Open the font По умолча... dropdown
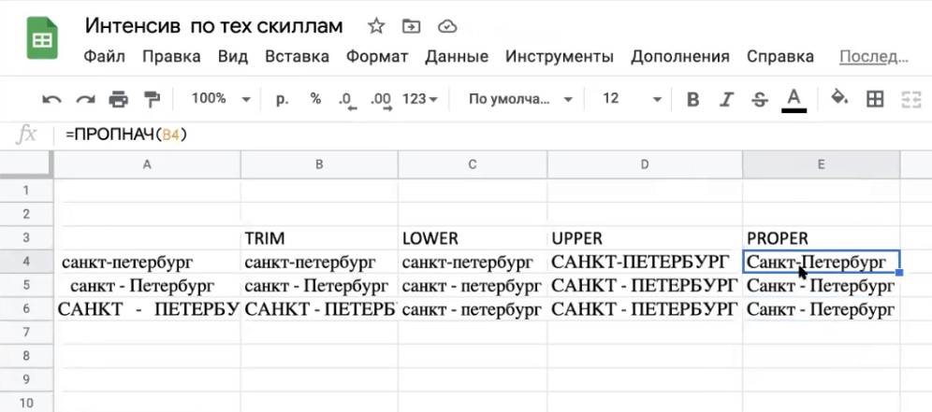The height and width of the screenshot is (412, 932). click(520, 99)
